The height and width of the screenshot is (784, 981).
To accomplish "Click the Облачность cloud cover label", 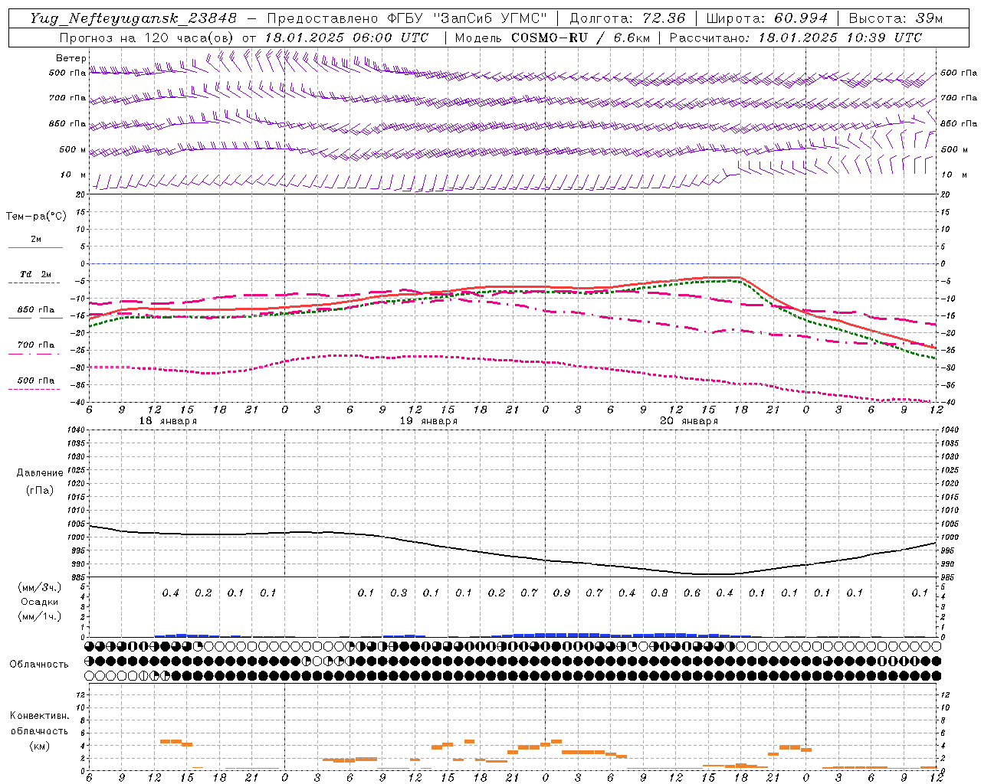I will click(39, 665).
